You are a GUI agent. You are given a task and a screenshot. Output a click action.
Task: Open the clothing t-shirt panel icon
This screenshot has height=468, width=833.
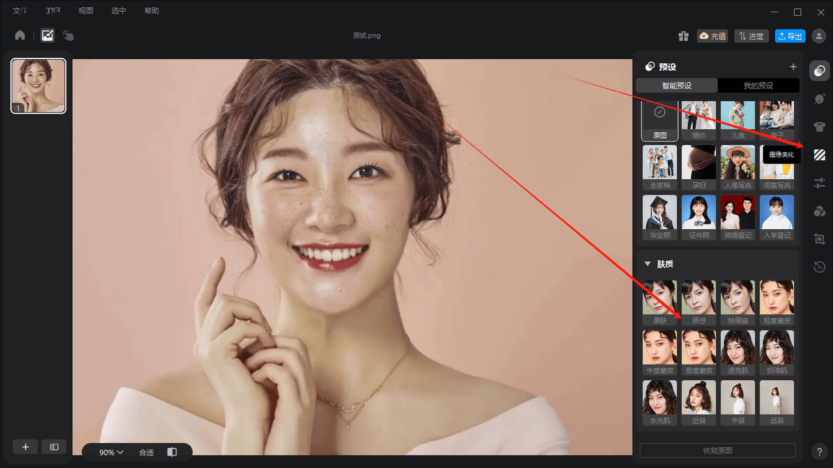[819, 127]
